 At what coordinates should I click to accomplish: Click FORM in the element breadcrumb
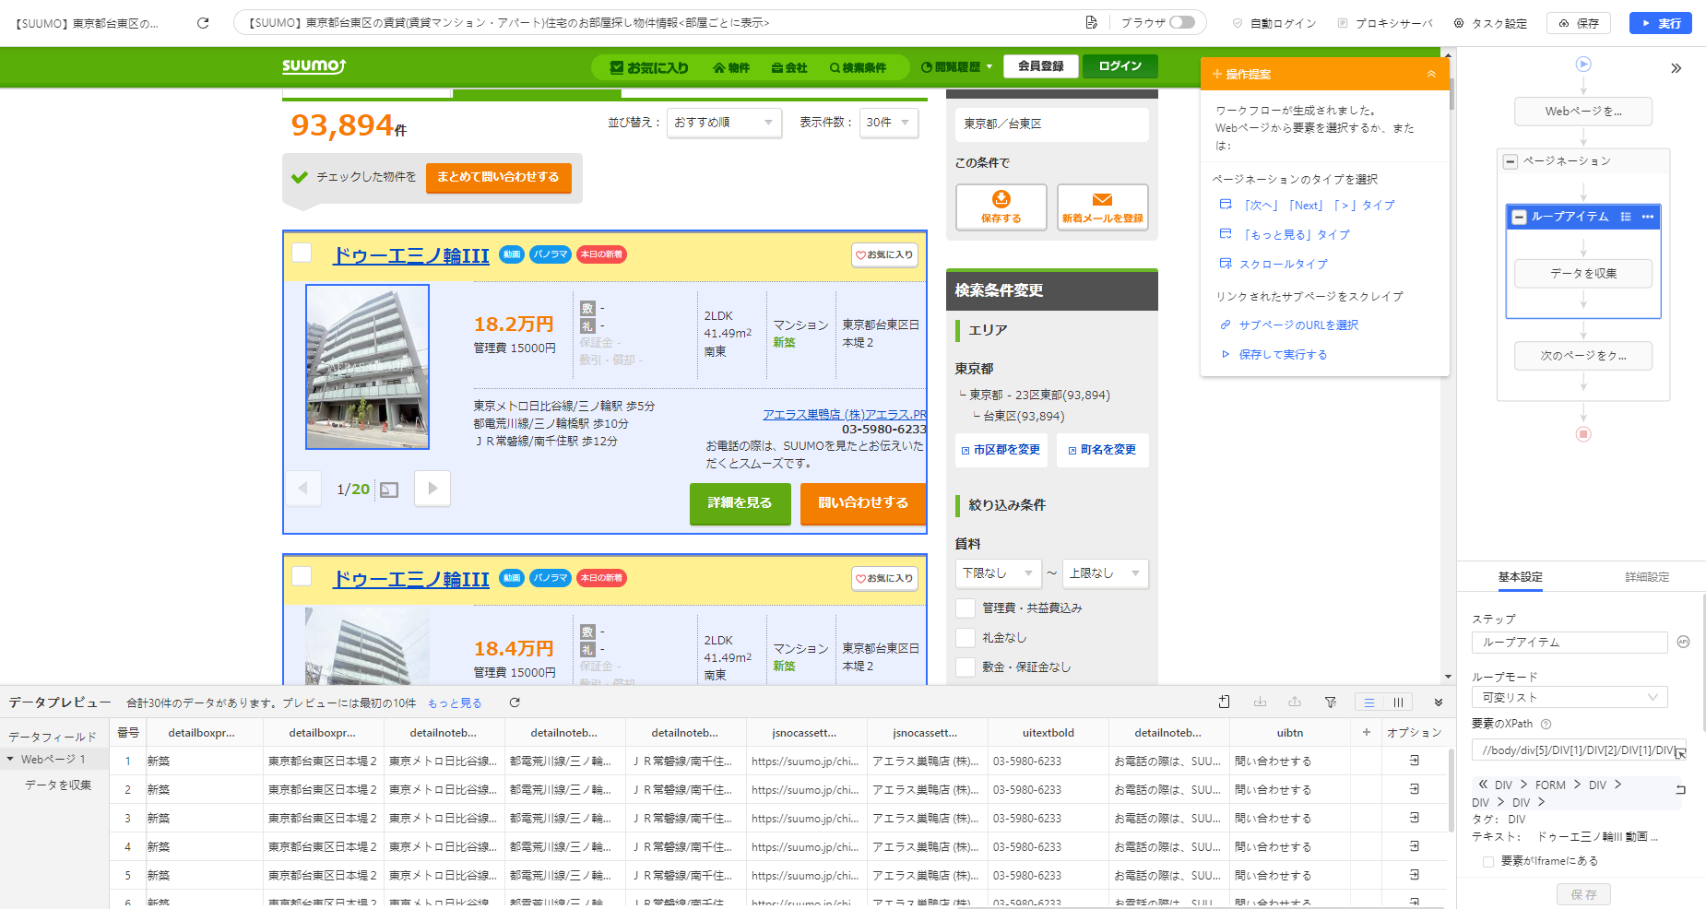pos(1550,785)
